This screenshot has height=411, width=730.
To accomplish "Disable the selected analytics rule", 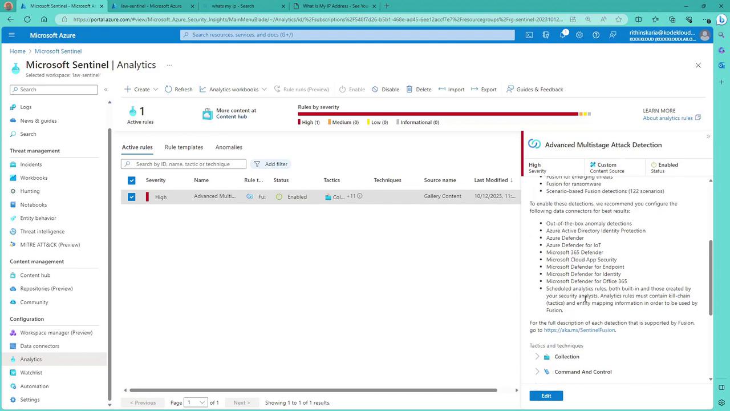I will (386, 90).
